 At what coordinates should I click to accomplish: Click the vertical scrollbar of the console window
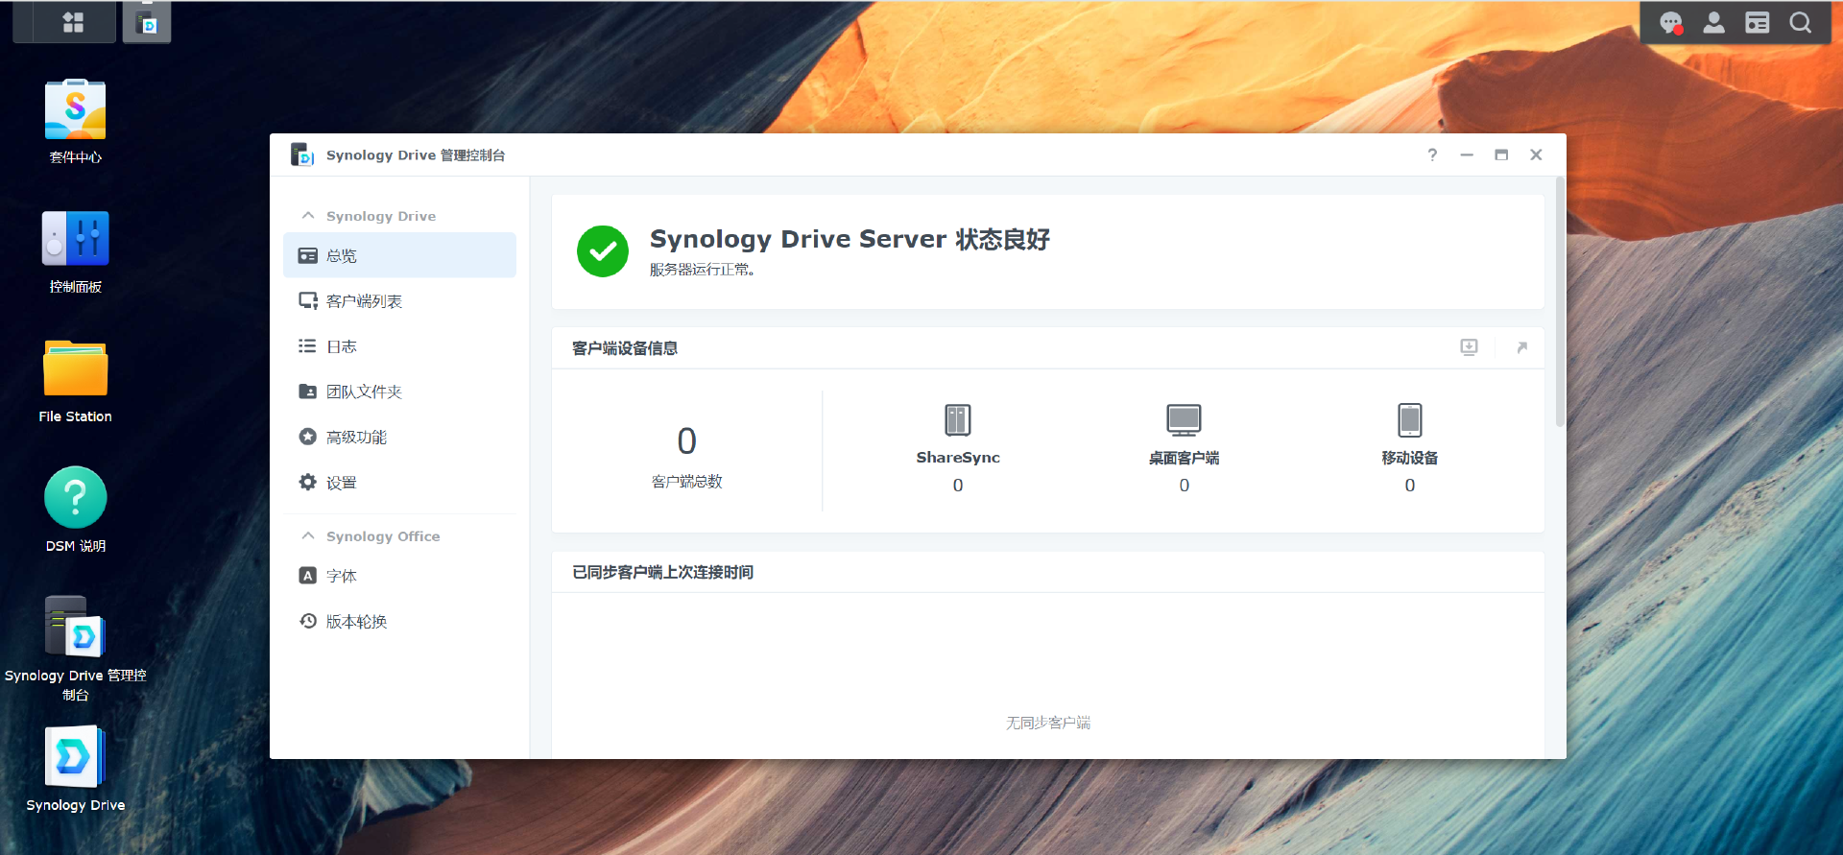click(x=1560, y=301)
